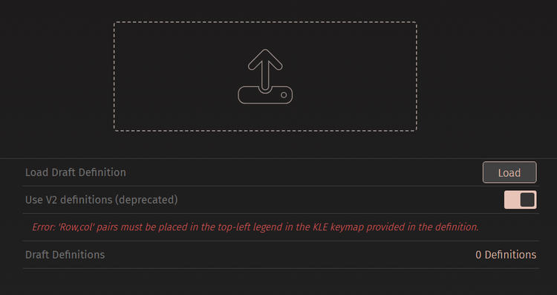Click the Load button
This screenshot has width=557, height=295.
509,172
